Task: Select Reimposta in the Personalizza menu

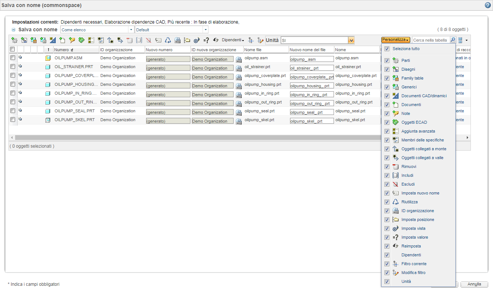Action: pos(411,246)
